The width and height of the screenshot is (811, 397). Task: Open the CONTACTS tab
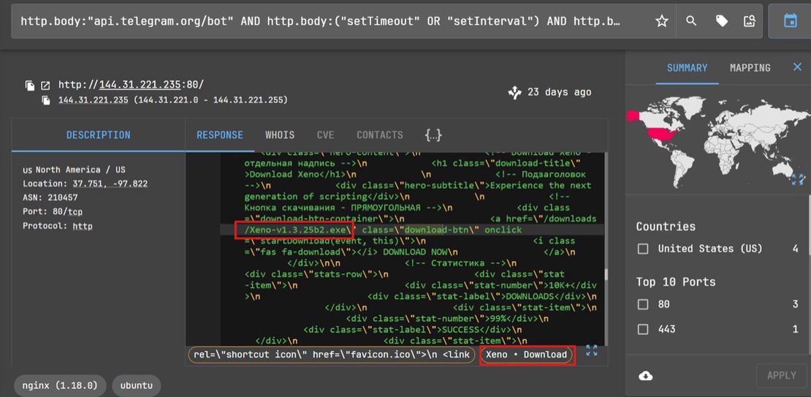coord(380,135)
